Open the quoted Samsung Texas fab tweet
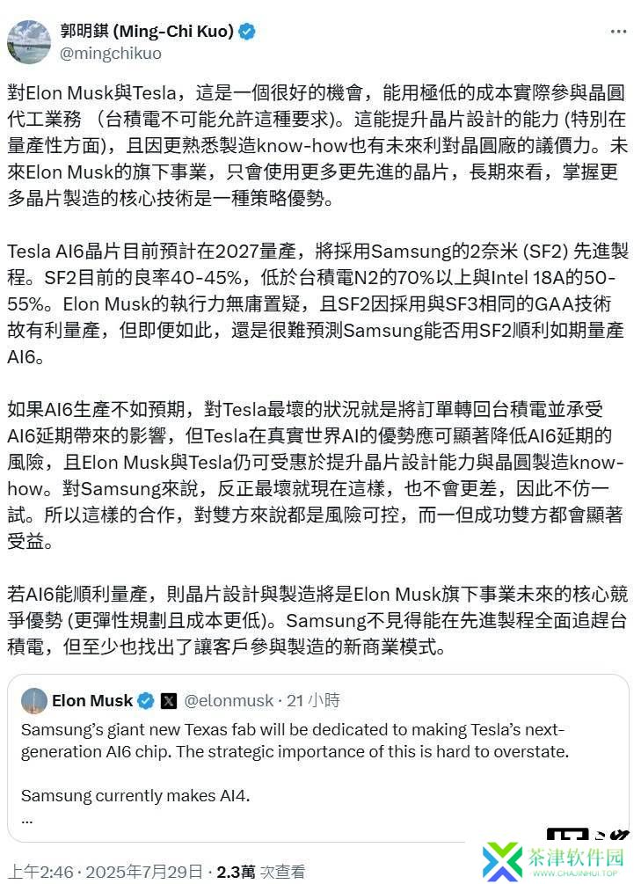 (x=318, y=758)
